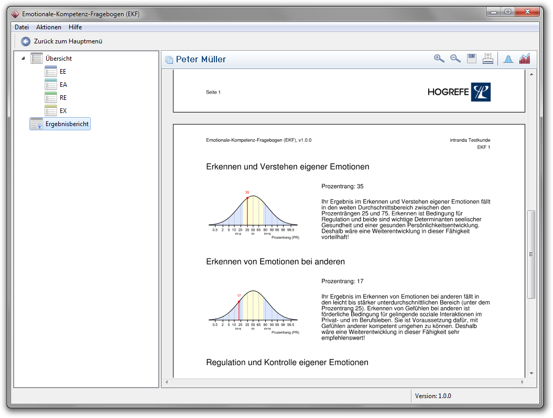Save the report with the floppy disk icon
The height and width of the screenshot is (418, 553).
coord(472,59)
